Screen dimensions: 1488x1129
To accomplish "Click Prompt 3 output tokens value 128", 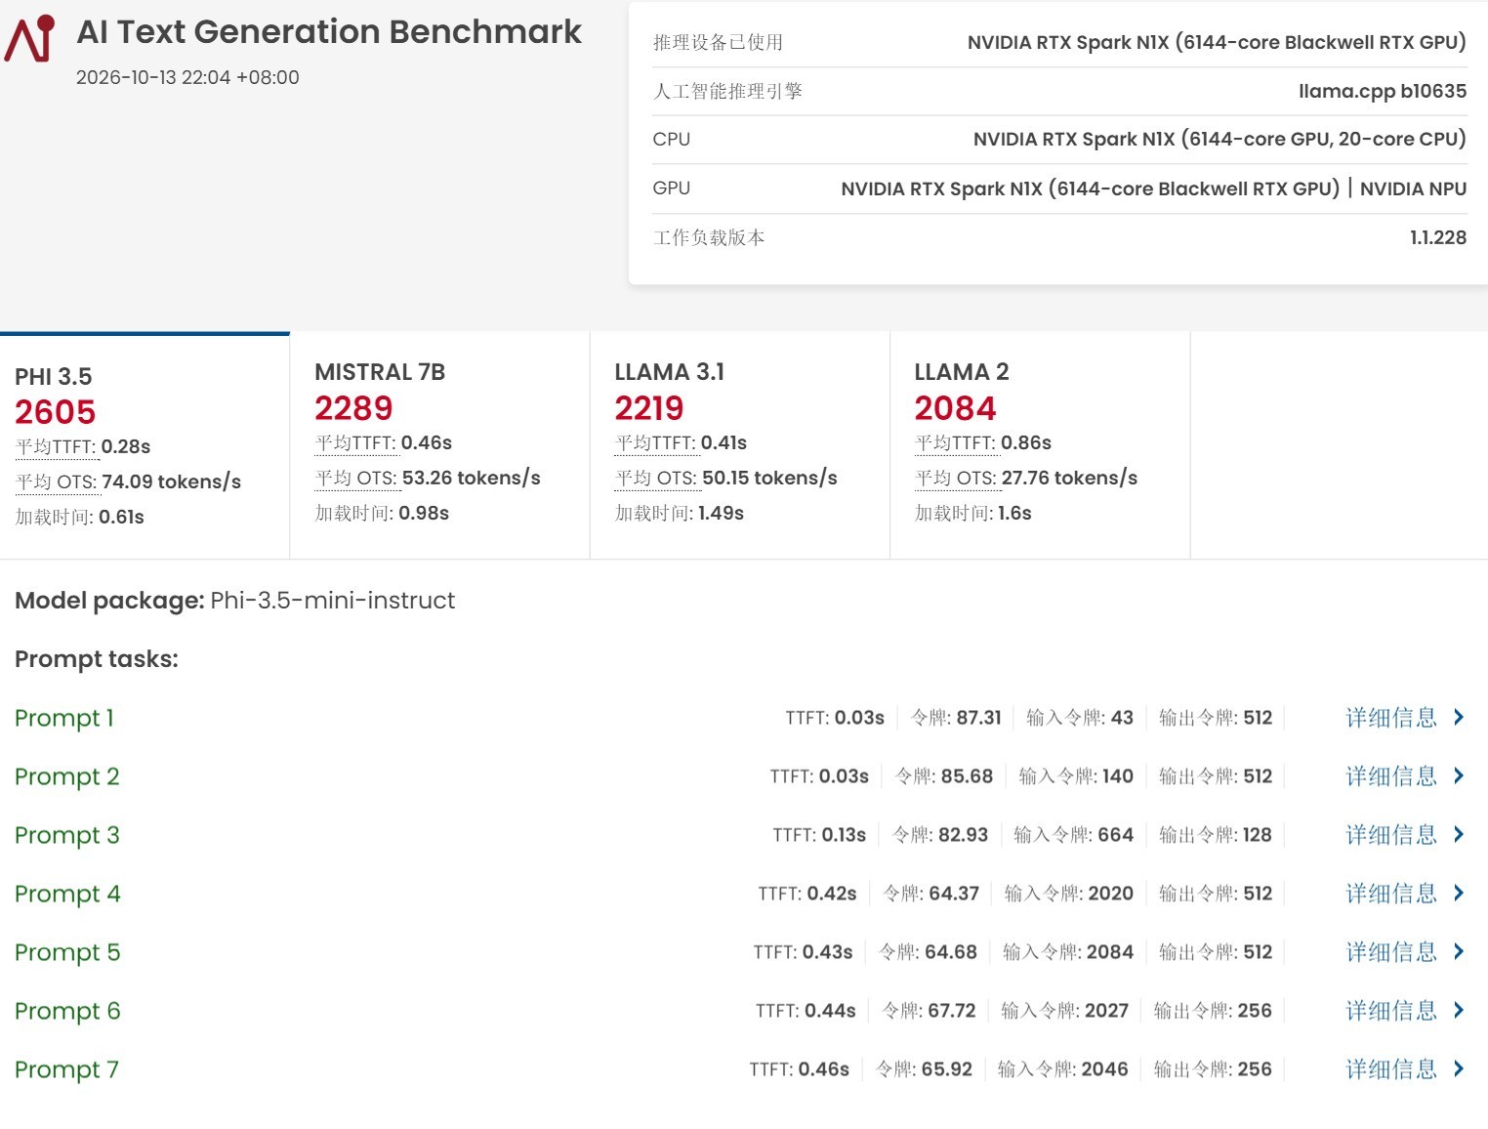I will pos(1258,835).
